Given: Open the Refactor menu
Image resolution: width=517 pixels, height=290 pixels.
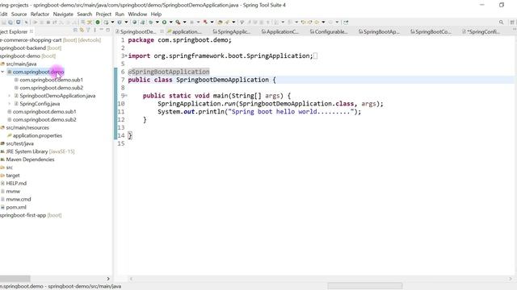Looking at the screenshot, I should click(40, 14).
